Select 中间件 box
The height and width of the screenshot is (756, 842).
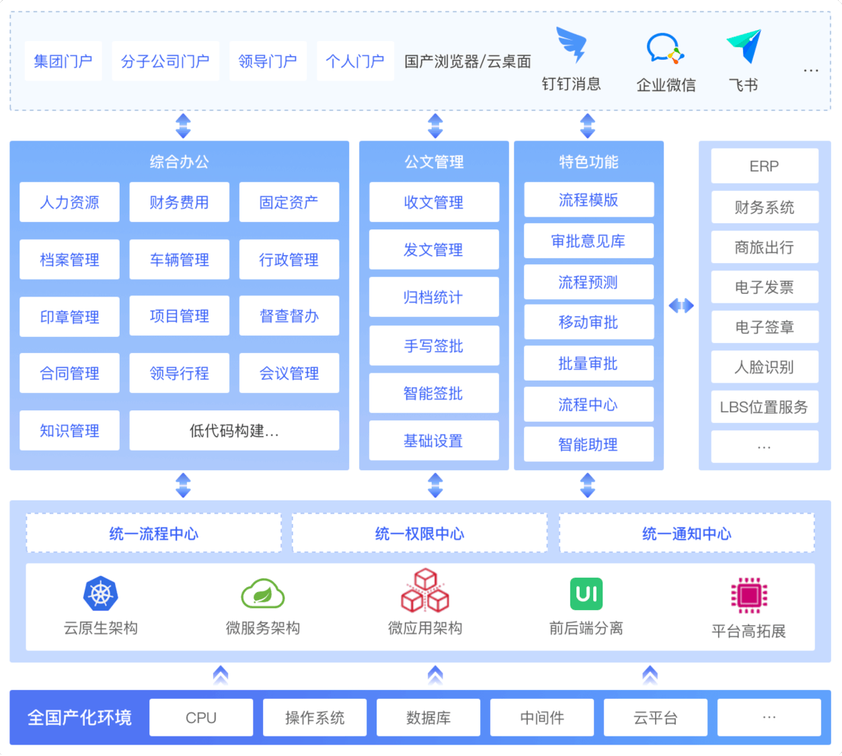pyautogui.click(x=542, y=718)
